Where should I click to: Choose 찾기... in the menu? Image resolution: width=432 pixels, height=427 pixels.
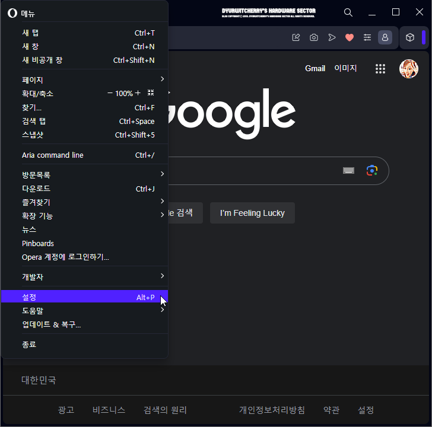pyautogui.click(x=85, y=108)
